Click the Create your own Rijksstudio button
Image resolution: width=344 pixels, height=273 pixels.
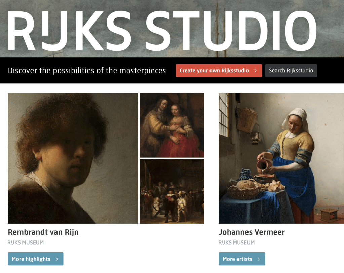point(219,70)
